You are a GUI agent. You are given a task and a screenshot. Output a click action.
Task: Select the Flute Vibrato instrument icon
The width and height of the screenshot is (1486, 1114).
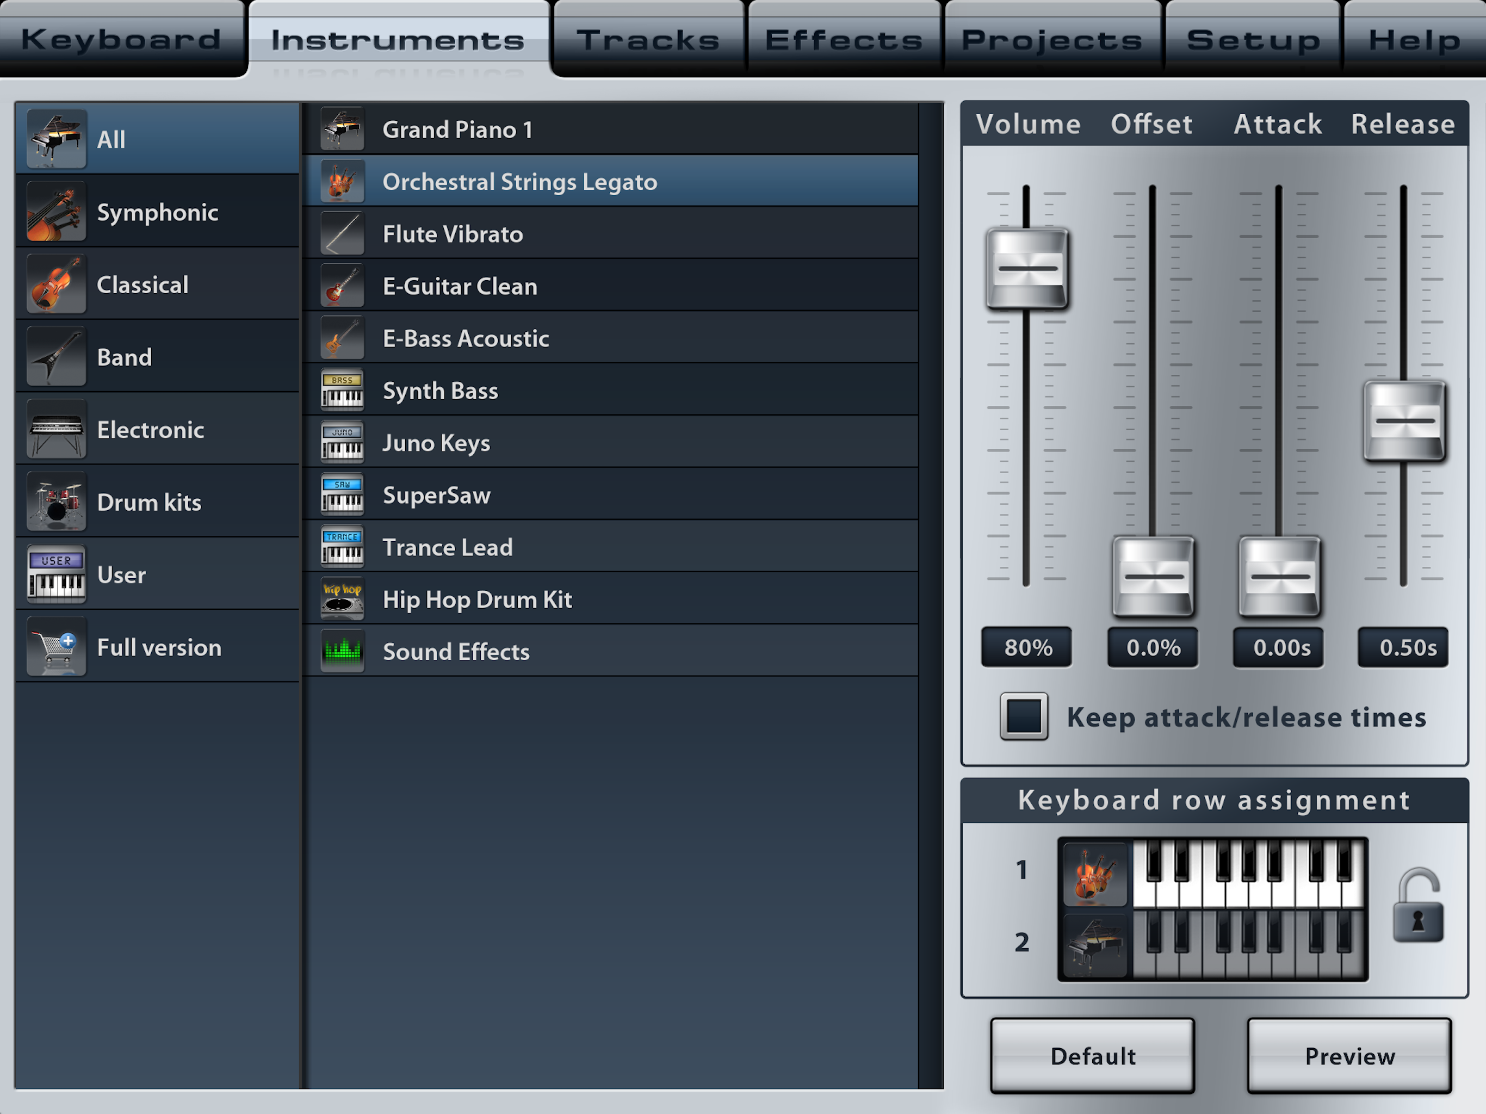pos(343,234)
